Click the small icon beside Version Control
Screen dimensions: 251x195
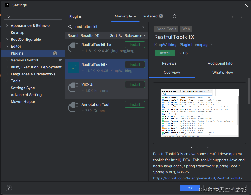pyautogui.click(x=60, y=60)
